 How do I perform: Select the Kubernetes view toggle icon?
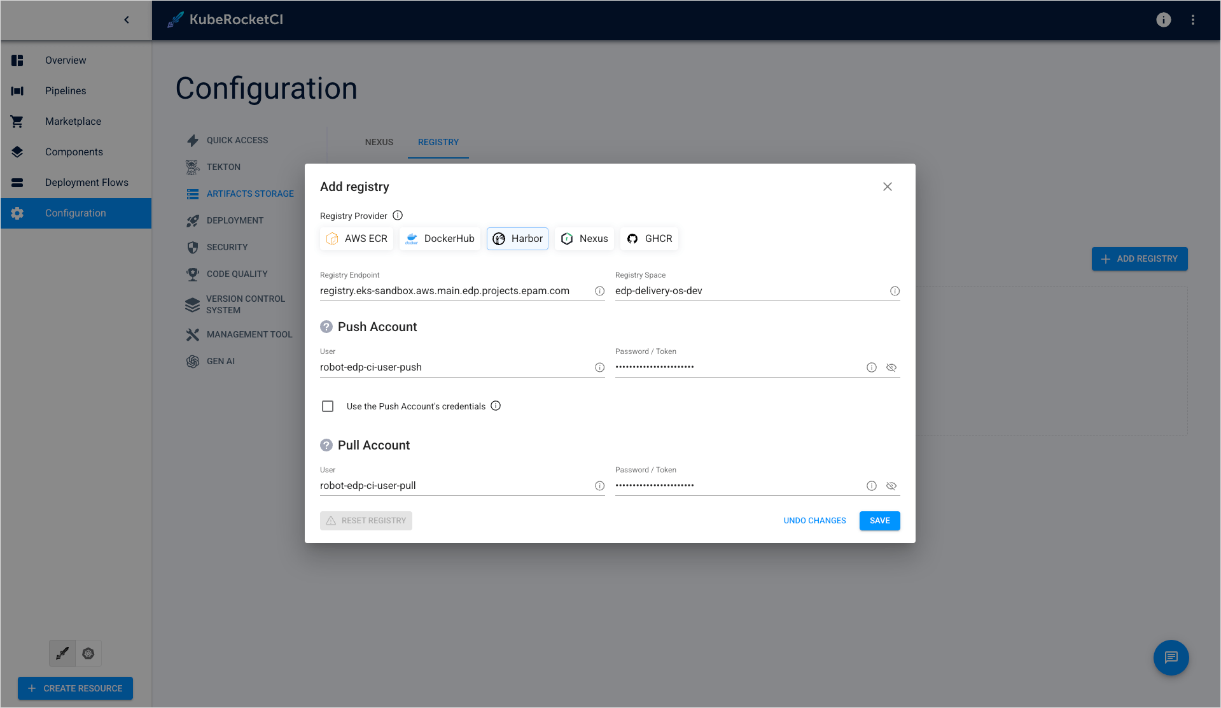pos(88,653)
